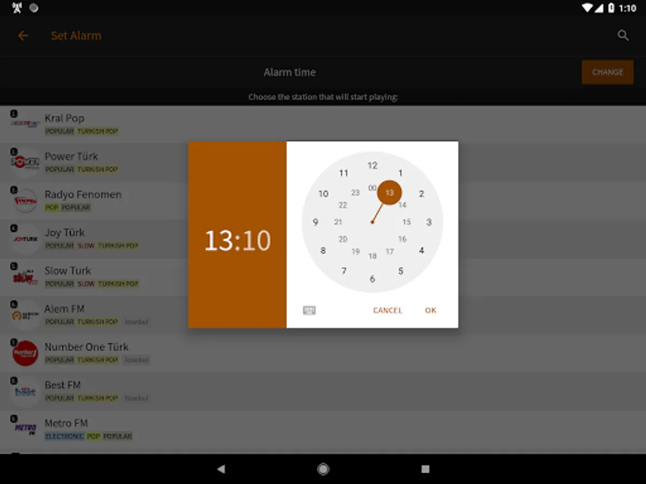Pick hour 12 on the clock
646x484 pixels.
[373, 166]
